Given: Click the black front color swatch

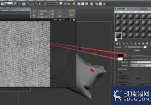Looking at the screenshot, I should point(120,56).
